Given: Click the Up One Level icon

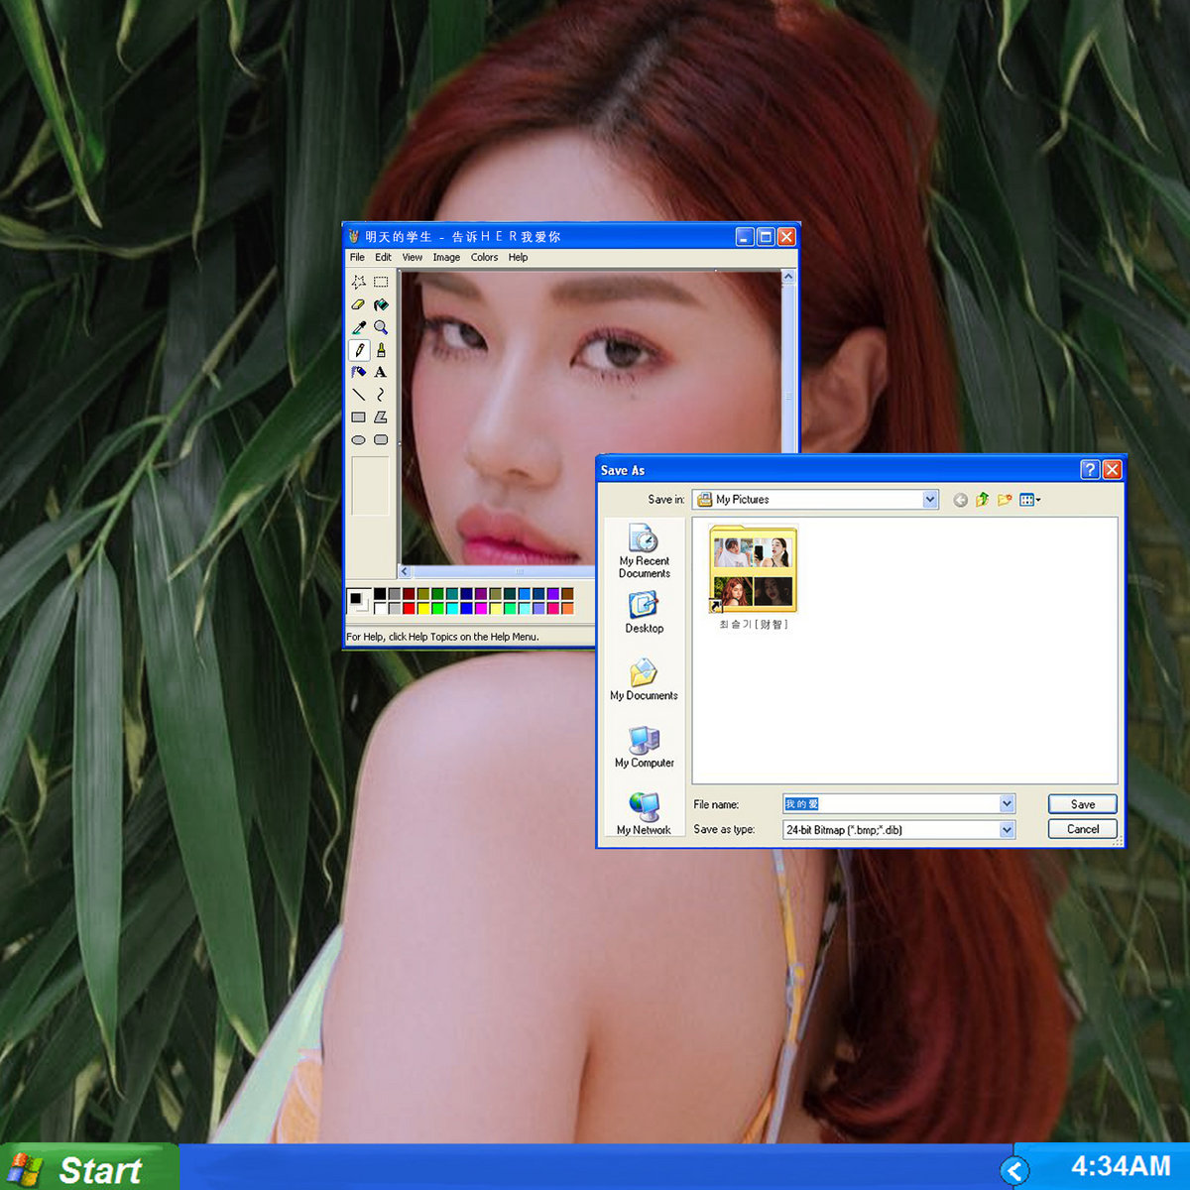Looking at the screenshot, I should tap(982, 500).
